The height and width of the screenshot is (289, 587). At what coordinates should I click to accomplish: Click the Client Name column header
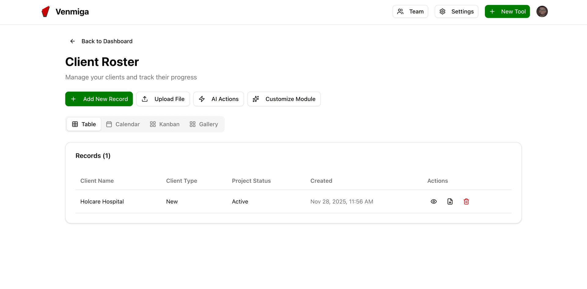97,181
